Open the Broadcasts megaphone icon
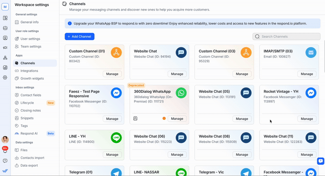Image resolution: width=325 pixels, height=176 pixels. coord(5,47)
